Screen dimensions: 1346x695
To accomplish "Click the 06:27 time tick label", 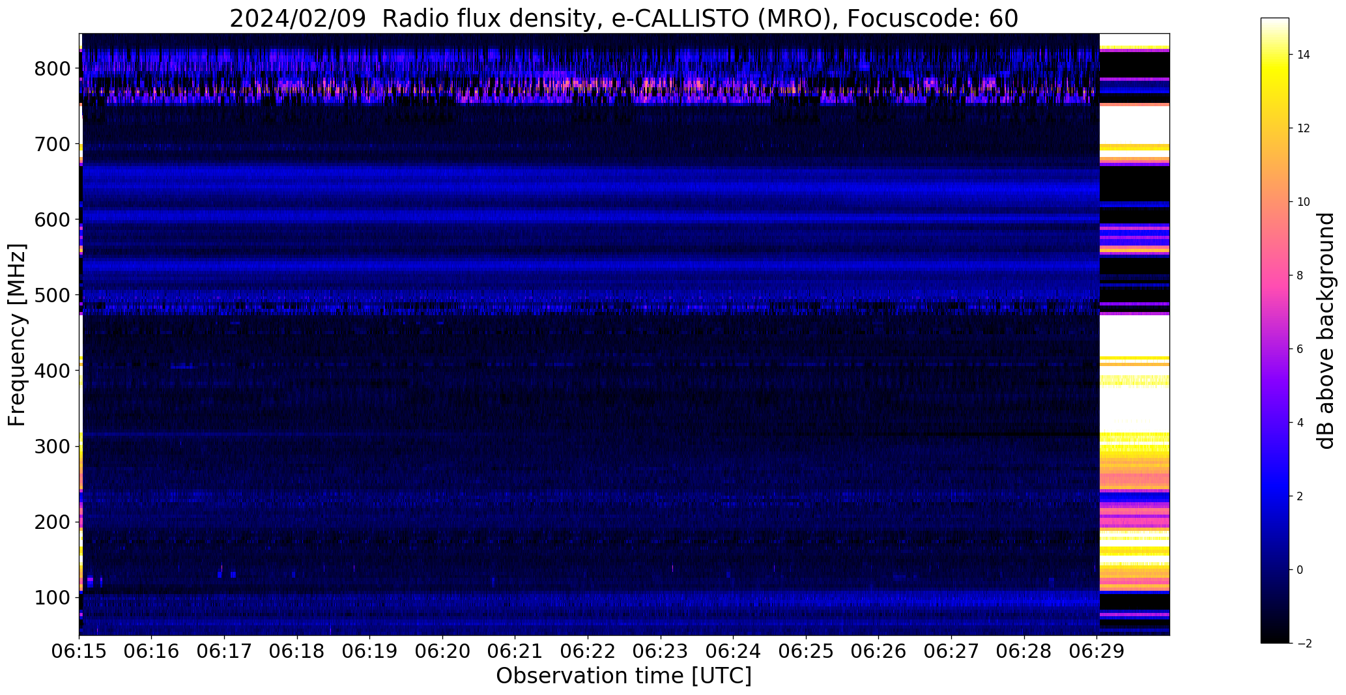I will pyautogui.click(x=951, y=652).
